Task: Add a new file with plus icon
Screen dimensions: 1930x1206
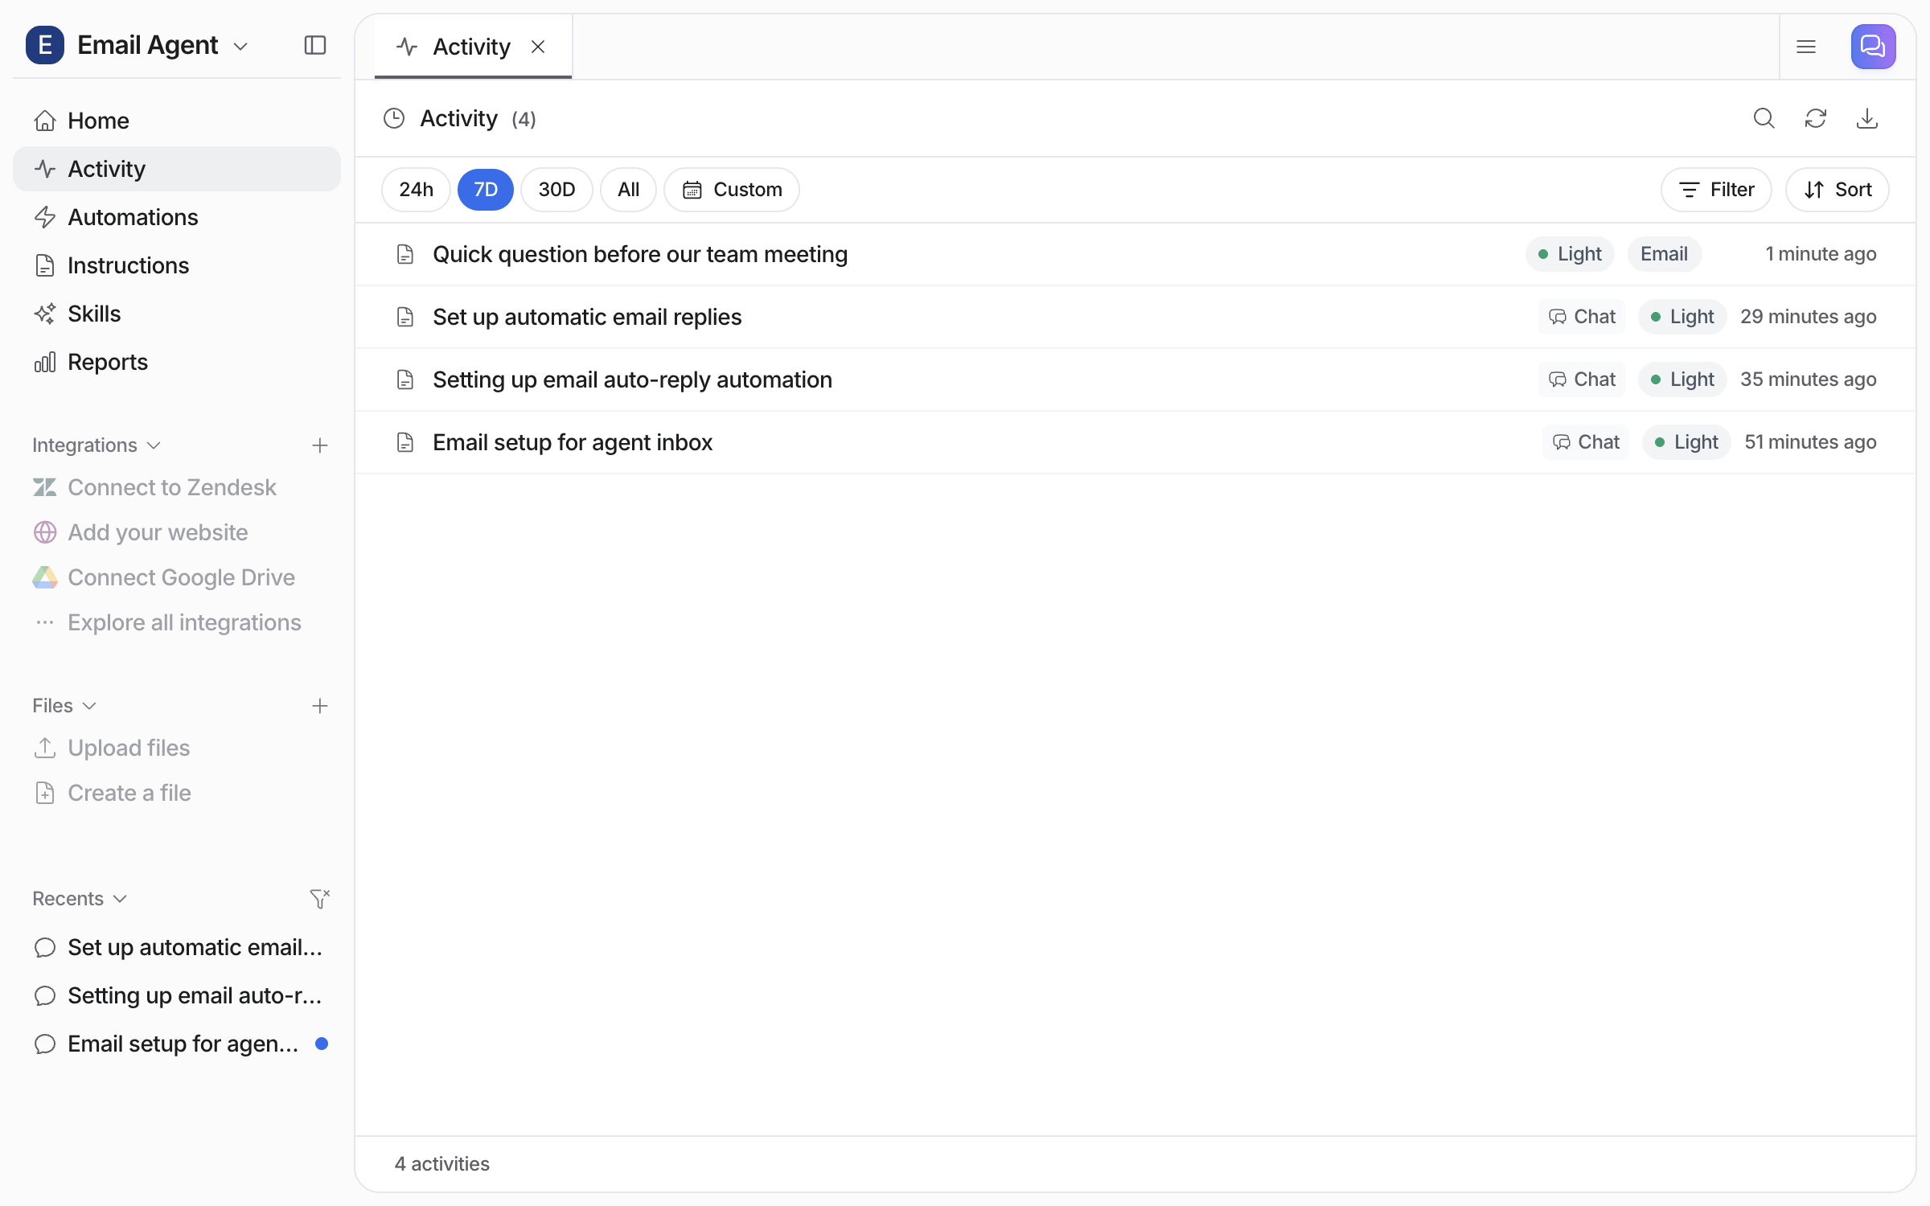Action: tap(320, 706)
